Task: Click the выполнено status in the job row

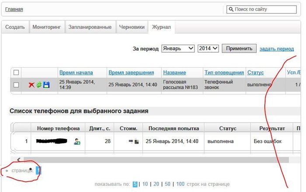Action: pyautogui.click(x=259, y=85)
